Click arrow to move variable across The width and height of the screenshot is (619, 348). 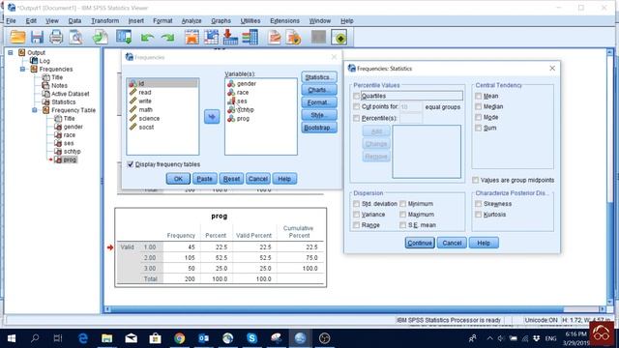212,117
